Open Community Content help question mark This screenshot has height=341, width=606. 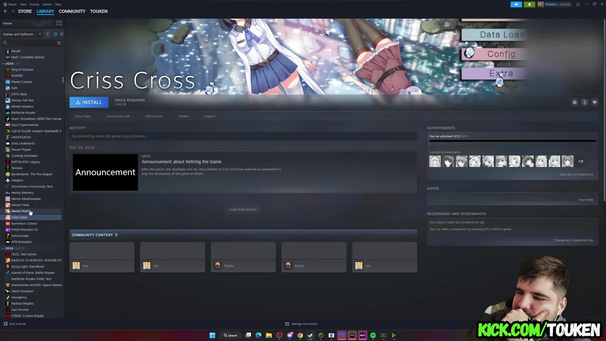[x=116, y=235]
